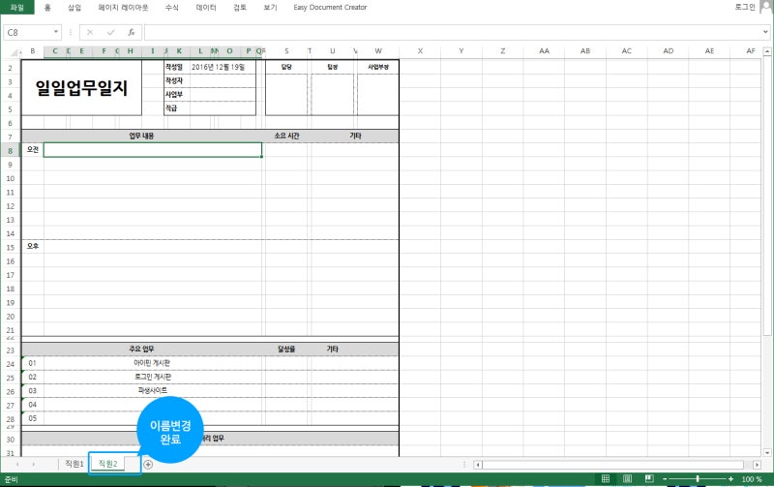Viewport: 774px width, 487px height.
Task: Open the Easy Document Creator tab
Action: click(330, 8)
